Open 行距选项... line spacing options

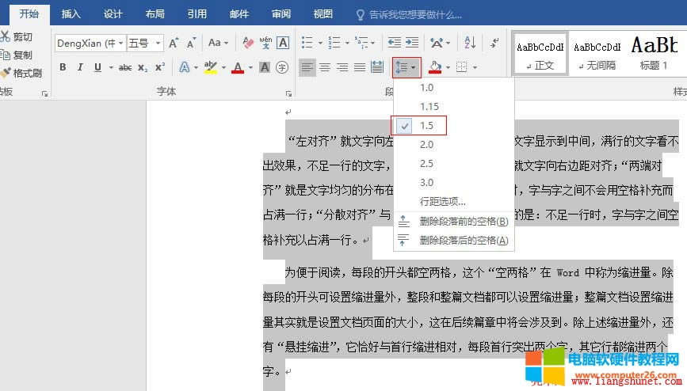443,201
